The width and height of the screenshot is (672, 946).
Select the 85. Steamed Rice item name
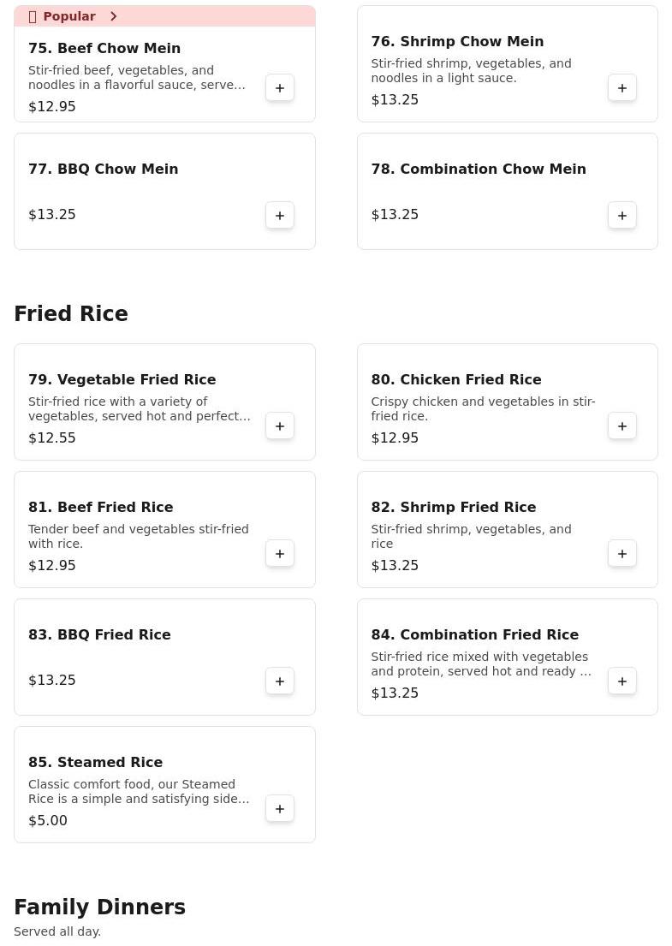coord(95,763)
